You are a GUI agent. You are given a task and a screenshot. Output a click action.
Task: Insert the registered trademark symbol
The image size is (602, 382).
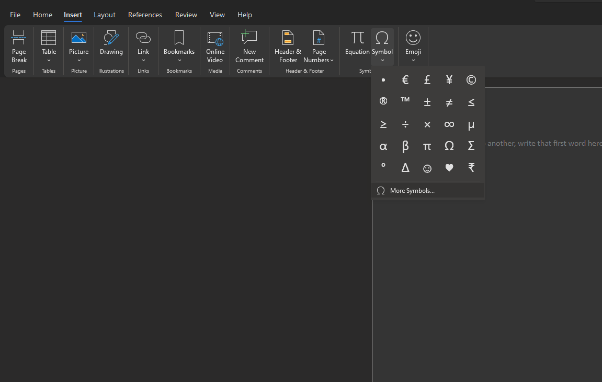(383, 102)
